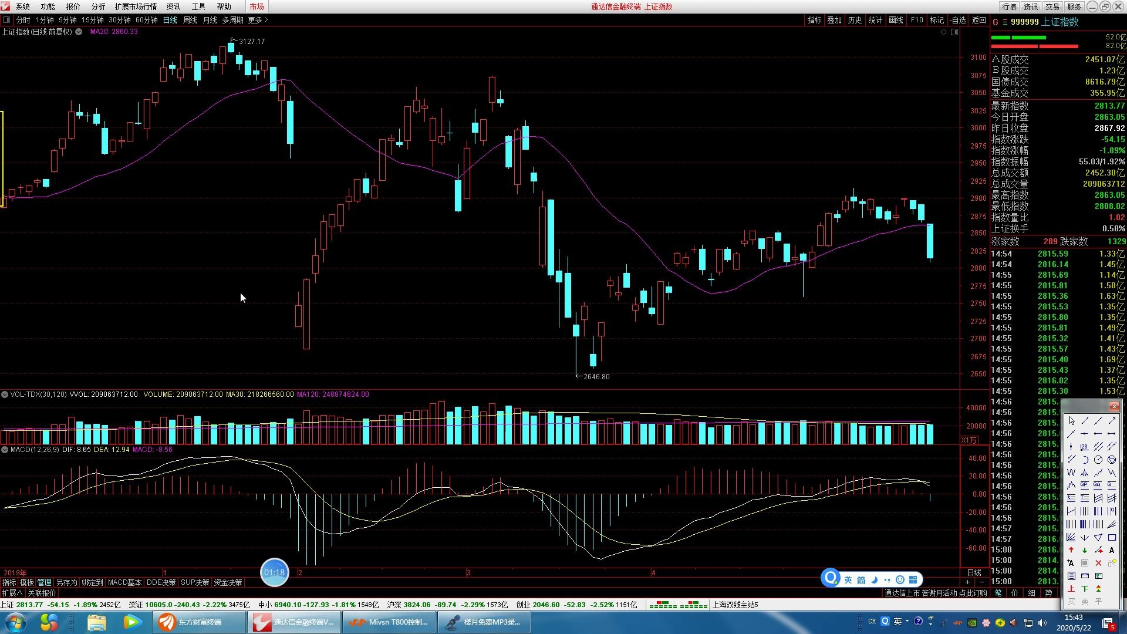Screen dimensions: 1127x634
Task: Select the arc drawing tool
Action: [1085, 460]
